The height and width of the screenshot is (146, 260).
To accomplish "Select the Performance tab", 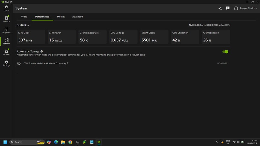I will pyautogui.click(x=42, y=17).
